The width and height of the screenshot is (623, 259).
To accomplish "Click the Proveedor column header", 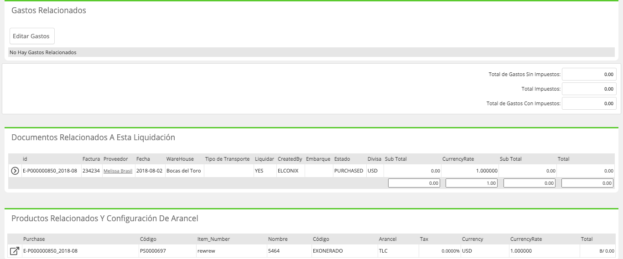I will point(116,159).
